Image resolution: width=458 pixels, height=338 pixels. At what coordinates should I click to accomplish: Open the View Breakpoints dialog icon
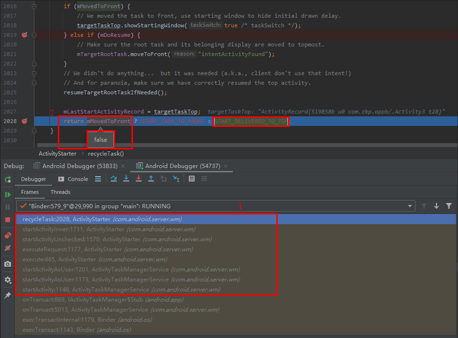(x=8, y=236)
